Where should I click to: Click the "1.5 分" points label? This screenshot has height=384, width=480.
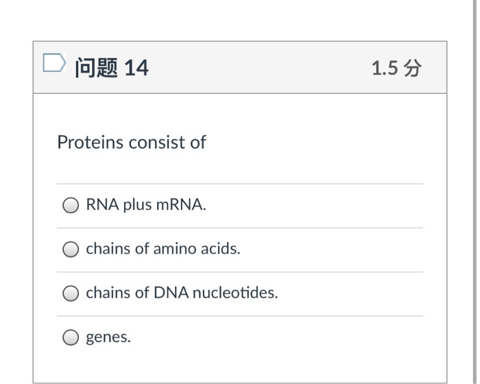pyautogui.click(x=396, y=68)
